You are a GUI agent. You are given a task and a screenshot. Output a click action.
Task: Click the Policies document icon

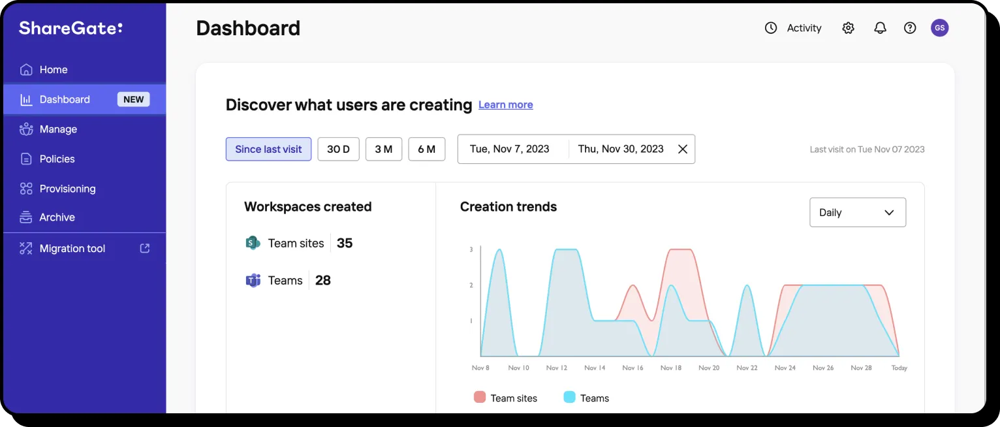pos(26,159)
